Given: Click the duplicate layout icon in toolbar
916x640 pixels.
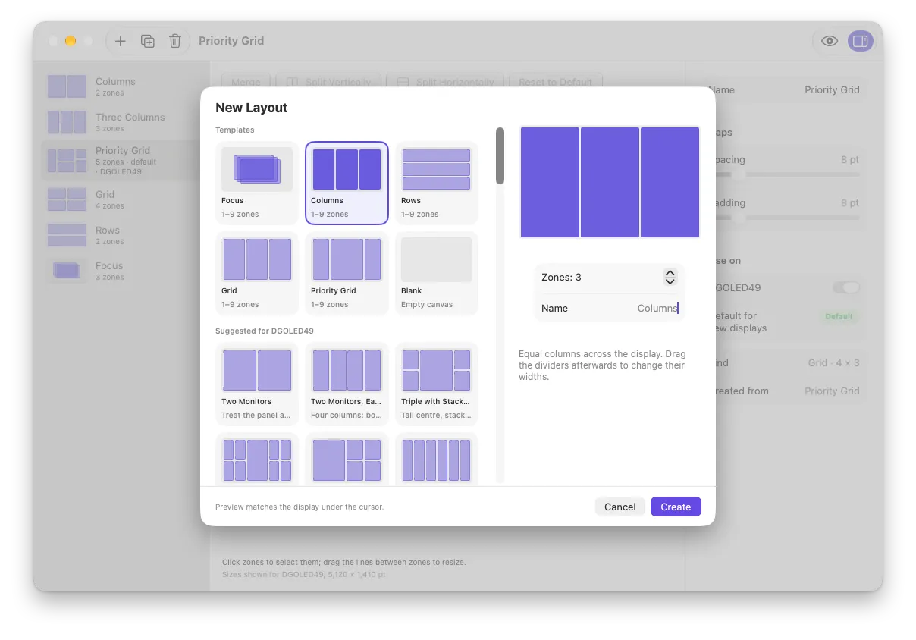Looking at the screenshot, I should 148,41.
